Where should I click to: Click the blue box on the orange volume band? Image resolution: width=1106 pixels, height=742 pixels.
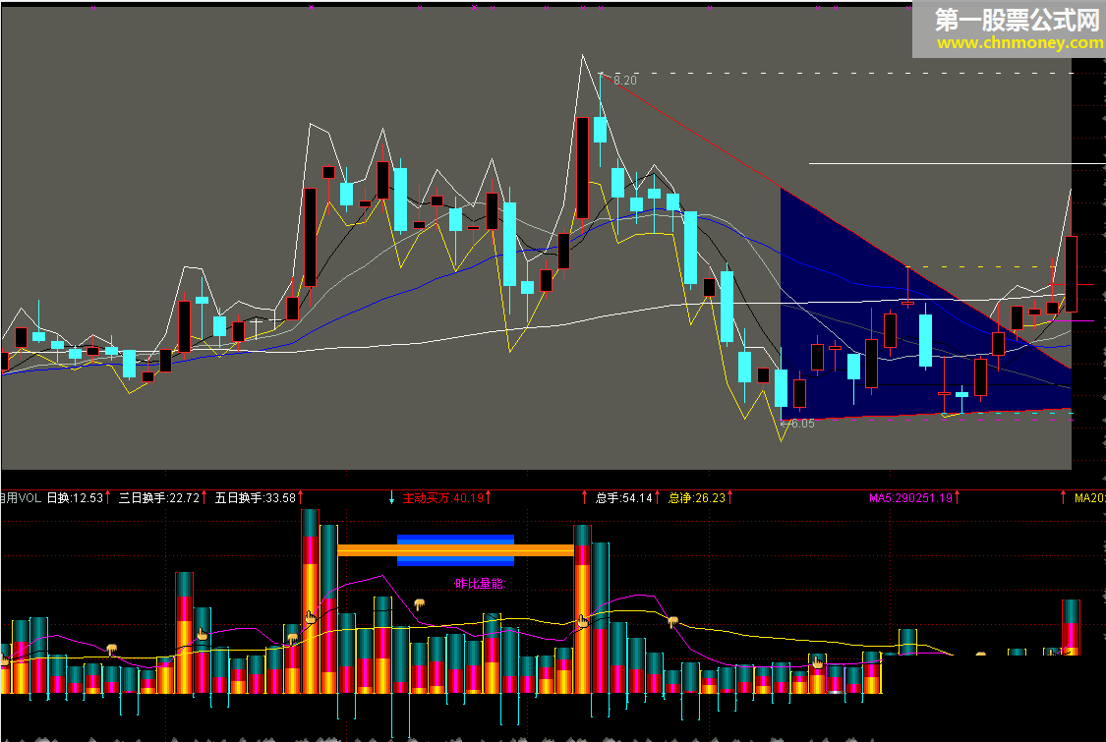(455, 550)
